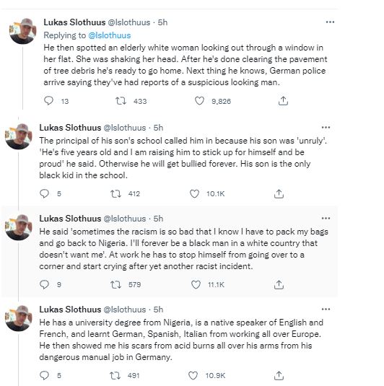Screen dimensions: 384x386
Task: Like the tweet with 10.9K likes
Action: coord(193,375)
